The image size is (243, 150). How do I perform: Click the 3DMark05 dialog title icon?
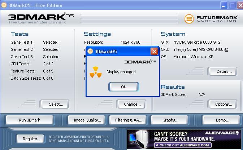(x=90, y=51)
